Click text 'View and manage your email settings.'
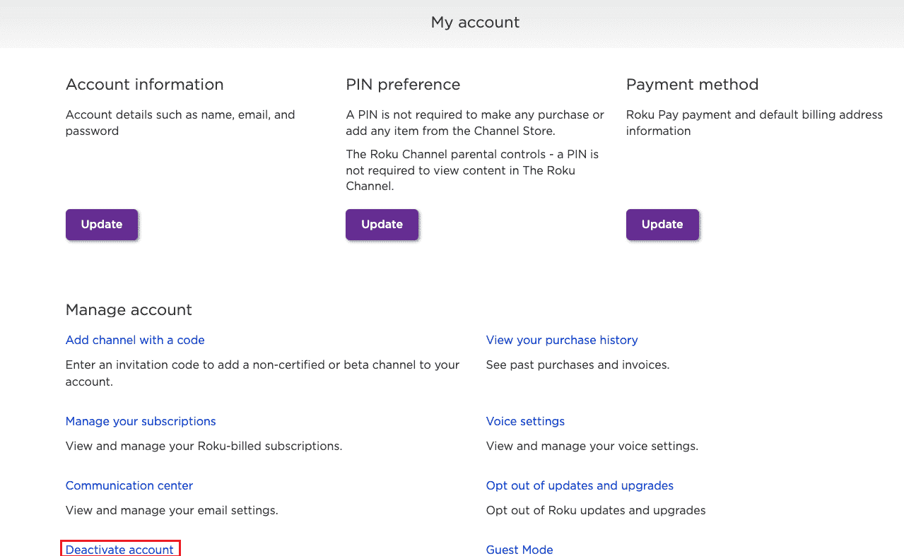Viewport: 904px width, 556px height. 172,510
